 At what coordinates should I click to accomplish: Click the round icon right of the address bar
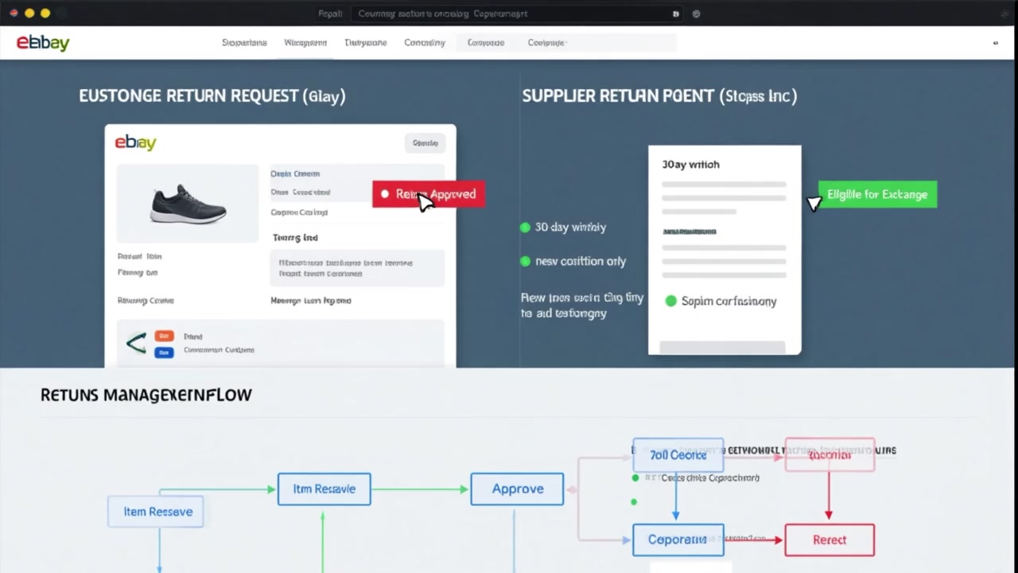[696, 14]
